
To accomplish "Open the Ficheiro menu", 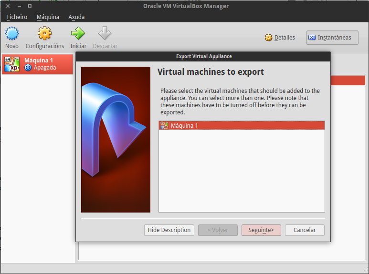I will pyautogui.click(x=17, y=17).
